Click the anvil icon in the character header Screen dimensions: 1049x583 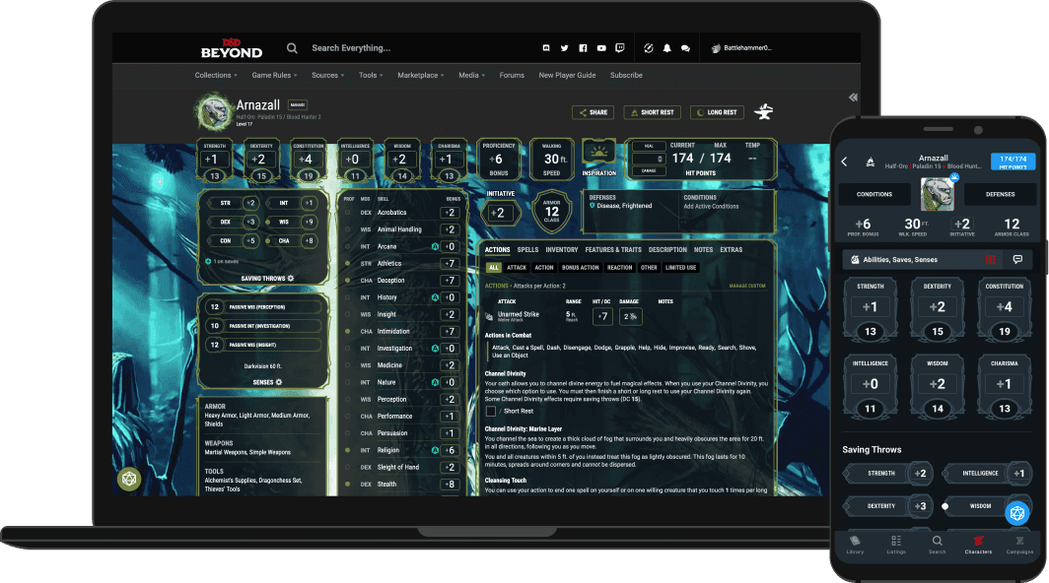coord(764,111)
